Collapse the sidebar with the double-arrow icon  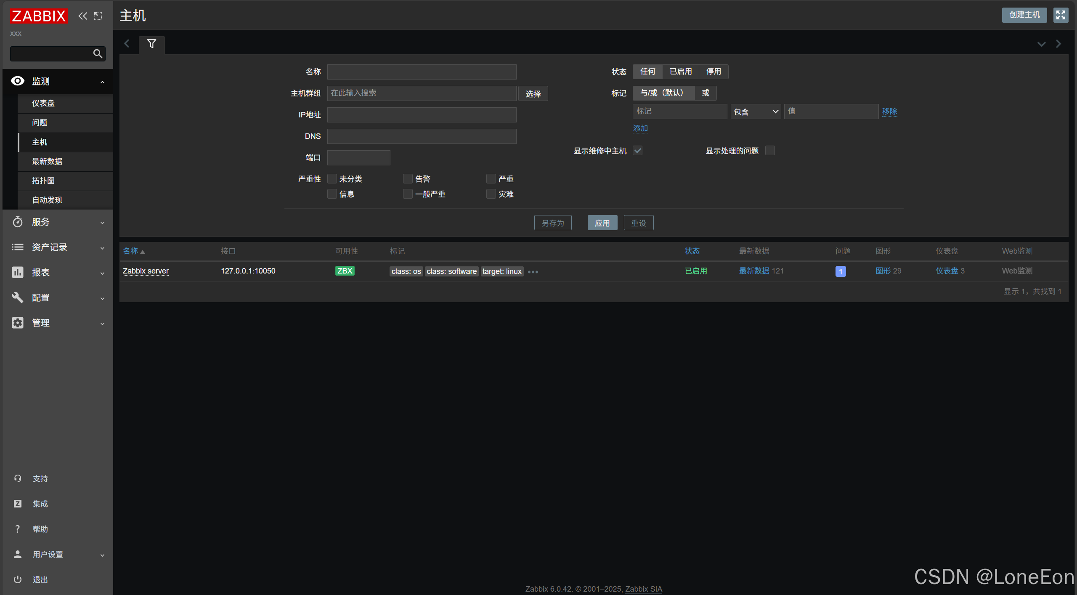point(83,16)
